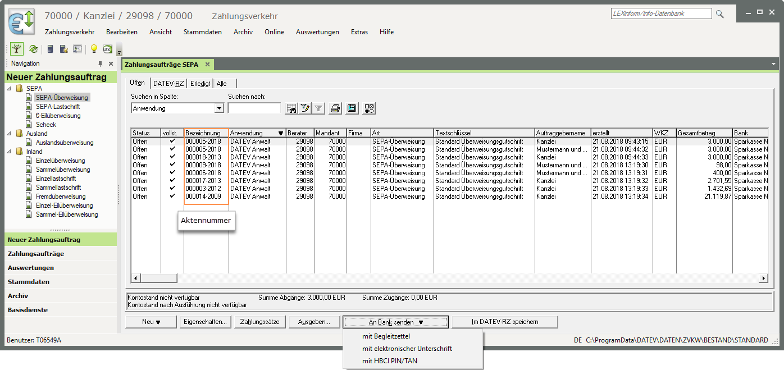Click the yellow light bulb icon
Image resolution: width=784 pixels, height=370 pixels.
click(x=94, y=49)
